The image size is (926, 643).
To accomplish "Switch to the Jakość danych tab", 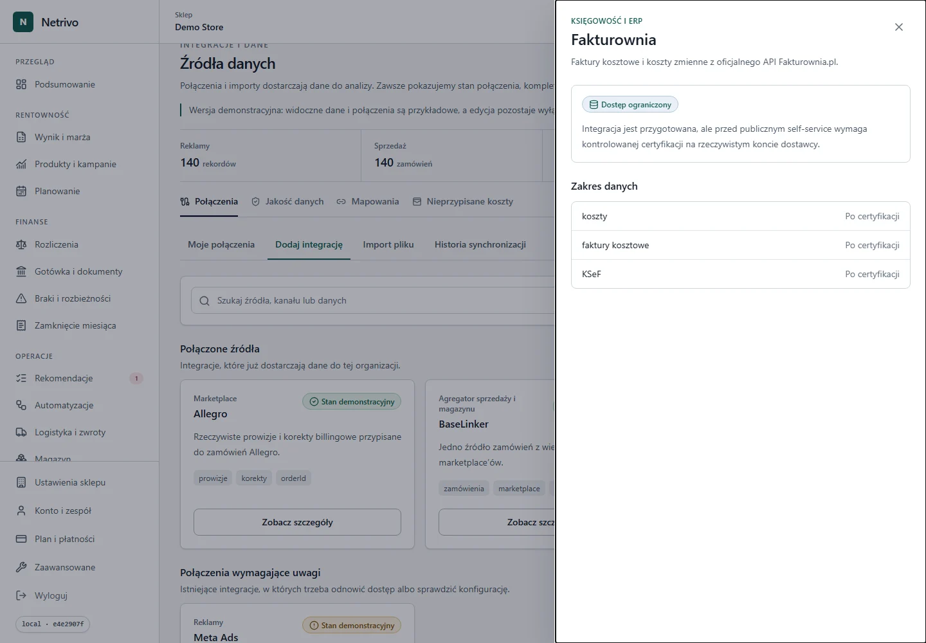I will 287,202.
